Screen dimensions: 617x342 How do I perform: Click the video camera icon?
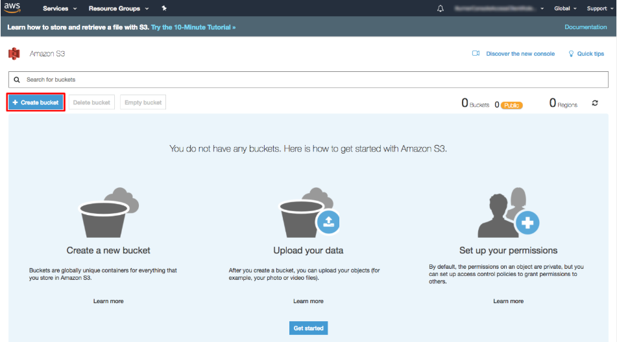click(x=476, y=53)
